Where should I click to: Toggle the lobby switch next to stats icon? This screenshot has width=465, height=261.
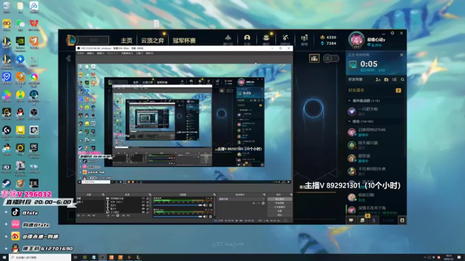[x=331, y=59]
